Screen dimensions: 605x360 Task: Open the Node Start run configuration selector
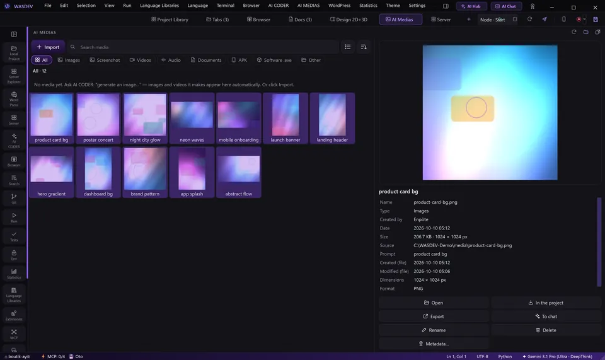tap(492, 20)
